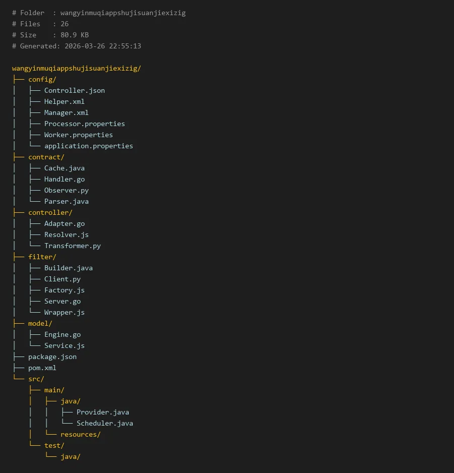Collapse the controller/ folder
This screenshot has width=454, height=473.
coord(50,212)
